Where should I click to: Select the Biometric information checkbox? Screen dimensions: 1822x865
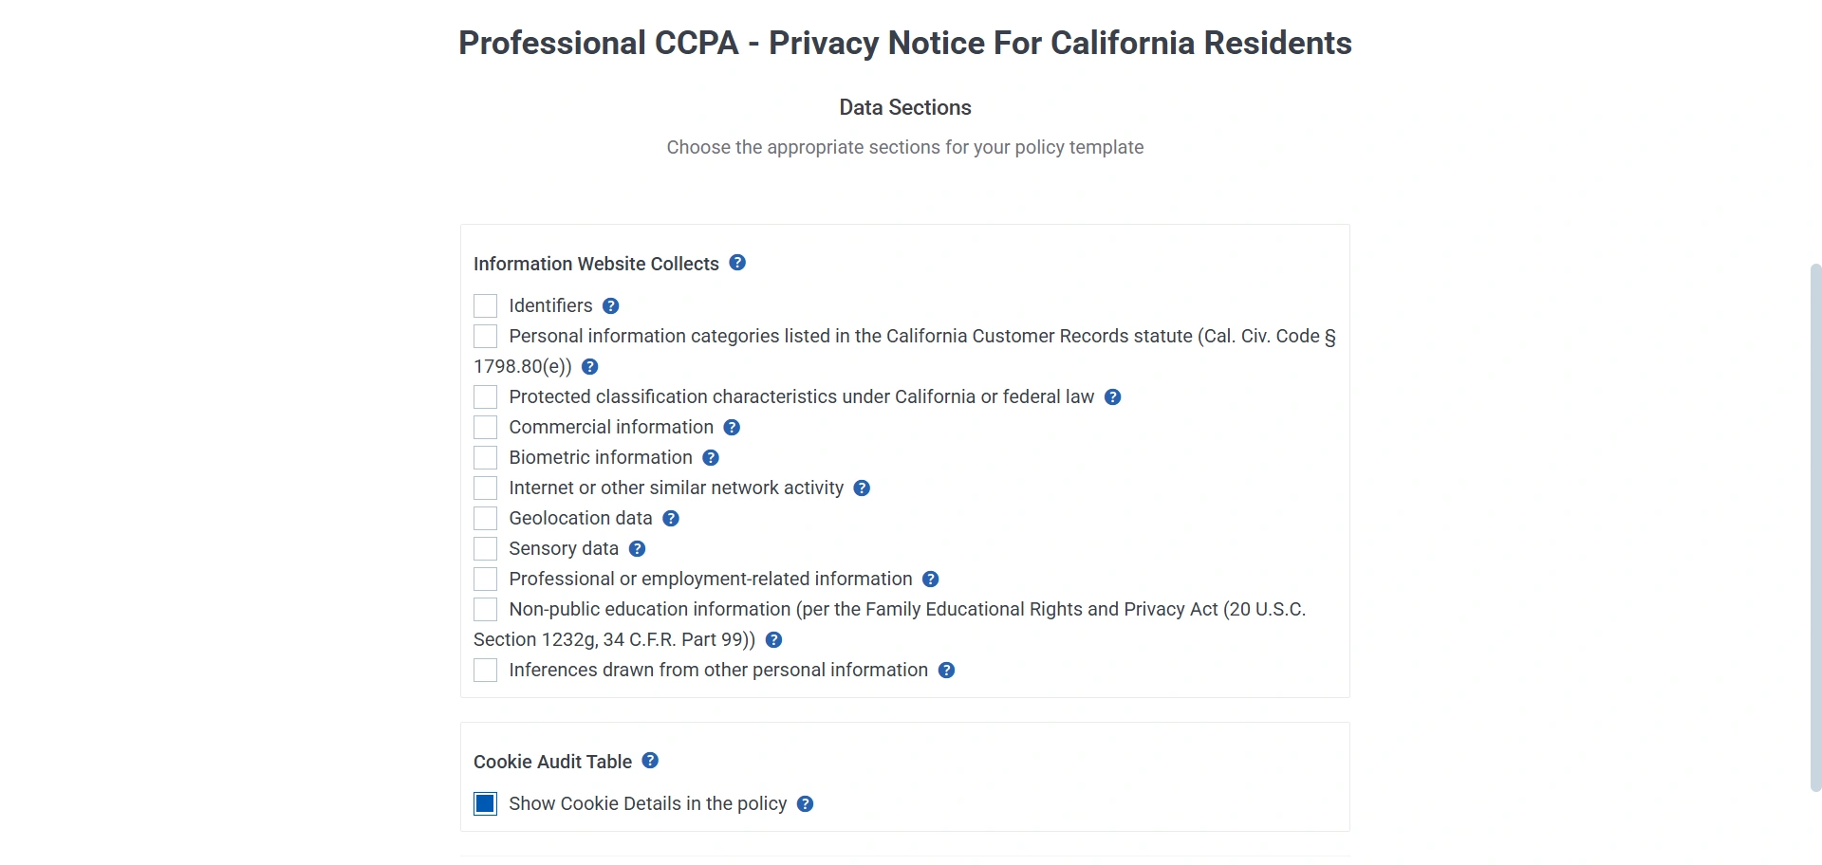485,457
